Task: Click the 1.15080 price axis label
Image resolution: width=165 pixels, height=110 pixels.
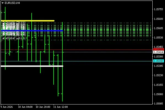Action: 158,94
